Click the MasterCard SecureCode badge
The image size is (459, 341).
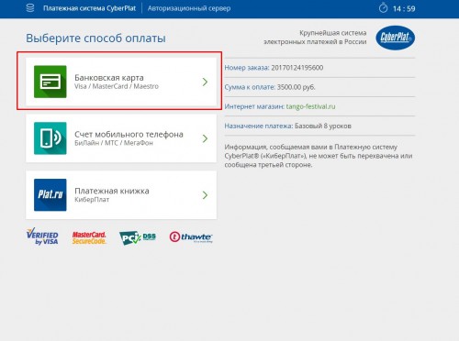click(89, 237)
